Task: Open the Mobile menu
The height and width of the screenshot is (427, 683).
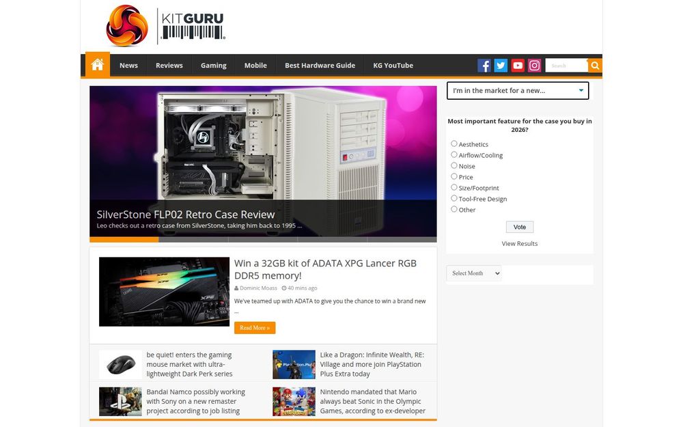Action: [x=255, y=66]
